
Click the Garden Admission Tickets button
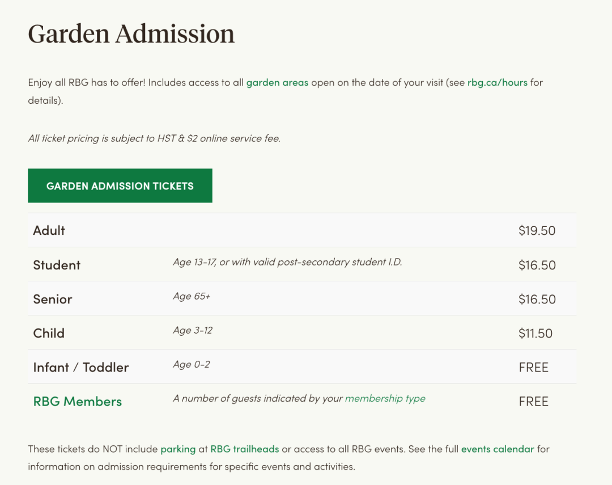pyautogui.click(x=120, y=185)
